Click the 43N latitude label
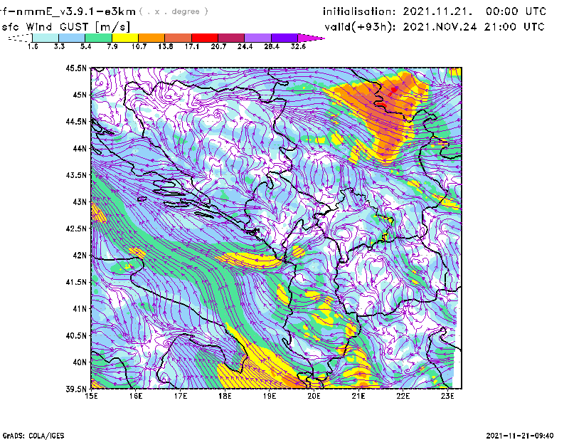This screenshot has width=569, height=440. [x=80, y=201]
